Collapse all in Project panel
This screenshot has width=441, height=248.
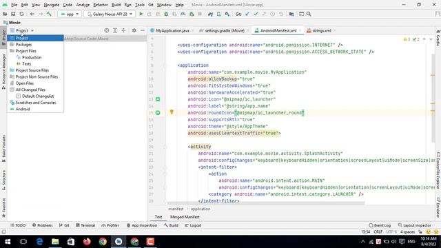pyautogui.click(x=123, y=30)
